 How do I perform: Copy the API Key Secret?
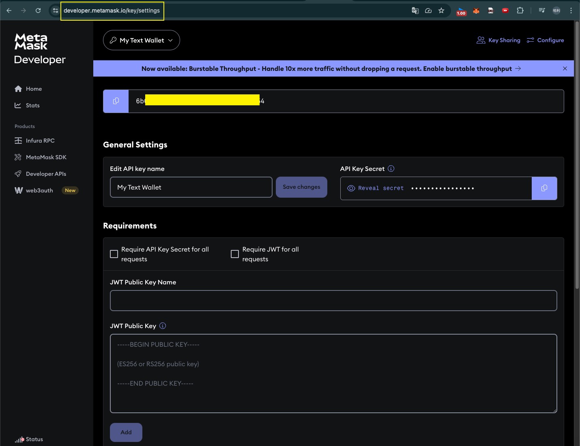click(544, 188)
